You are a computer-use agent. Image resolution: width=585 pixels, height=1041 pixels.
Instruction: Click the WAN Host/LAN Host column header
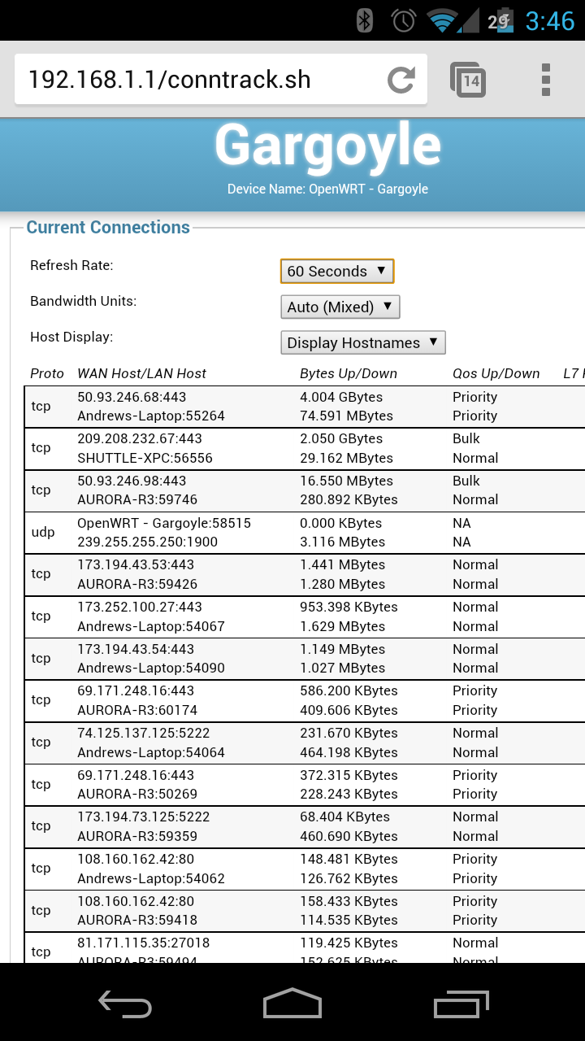(x=142, y=373)
